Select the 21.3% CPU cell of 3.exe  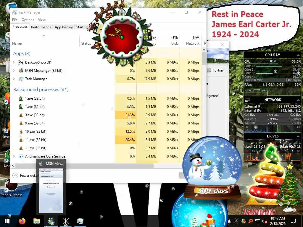pos(126,115)
